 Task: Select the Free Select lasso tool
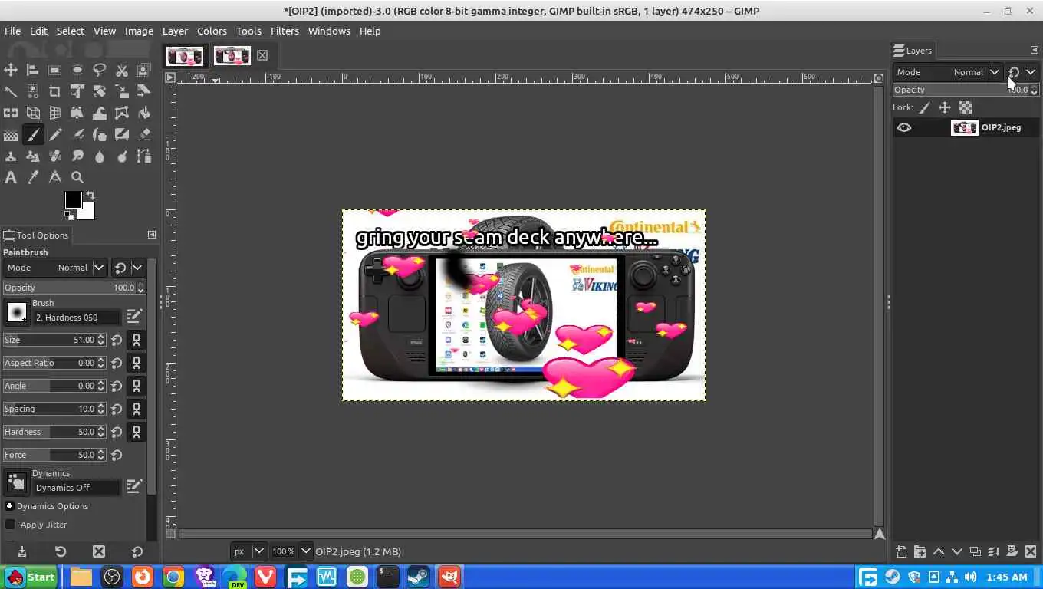click(x=100, y=70)
